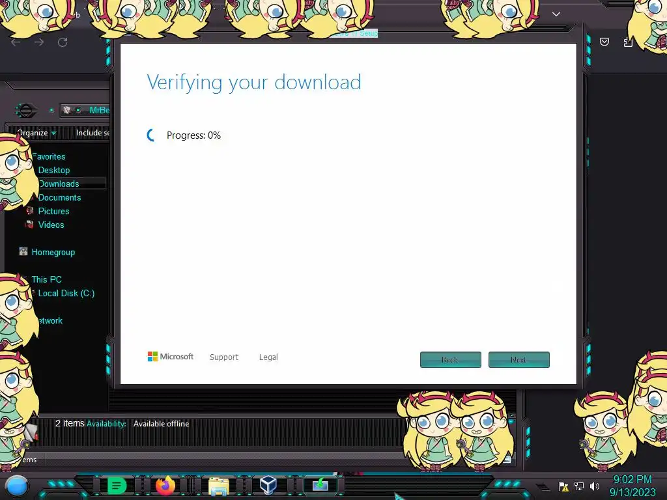Open Action Center flag icon in tray
The width and height of the screenshot is (667, 500).
[x=563, y=486]
